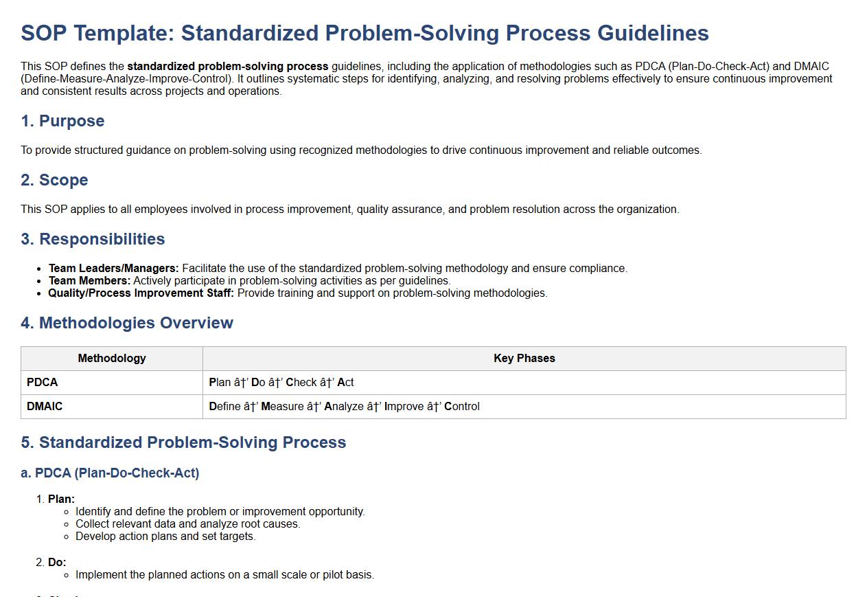867x597 pixels.
Task: Click the 'Plan:' numbered list item
Action: click(x=61, y=499)
